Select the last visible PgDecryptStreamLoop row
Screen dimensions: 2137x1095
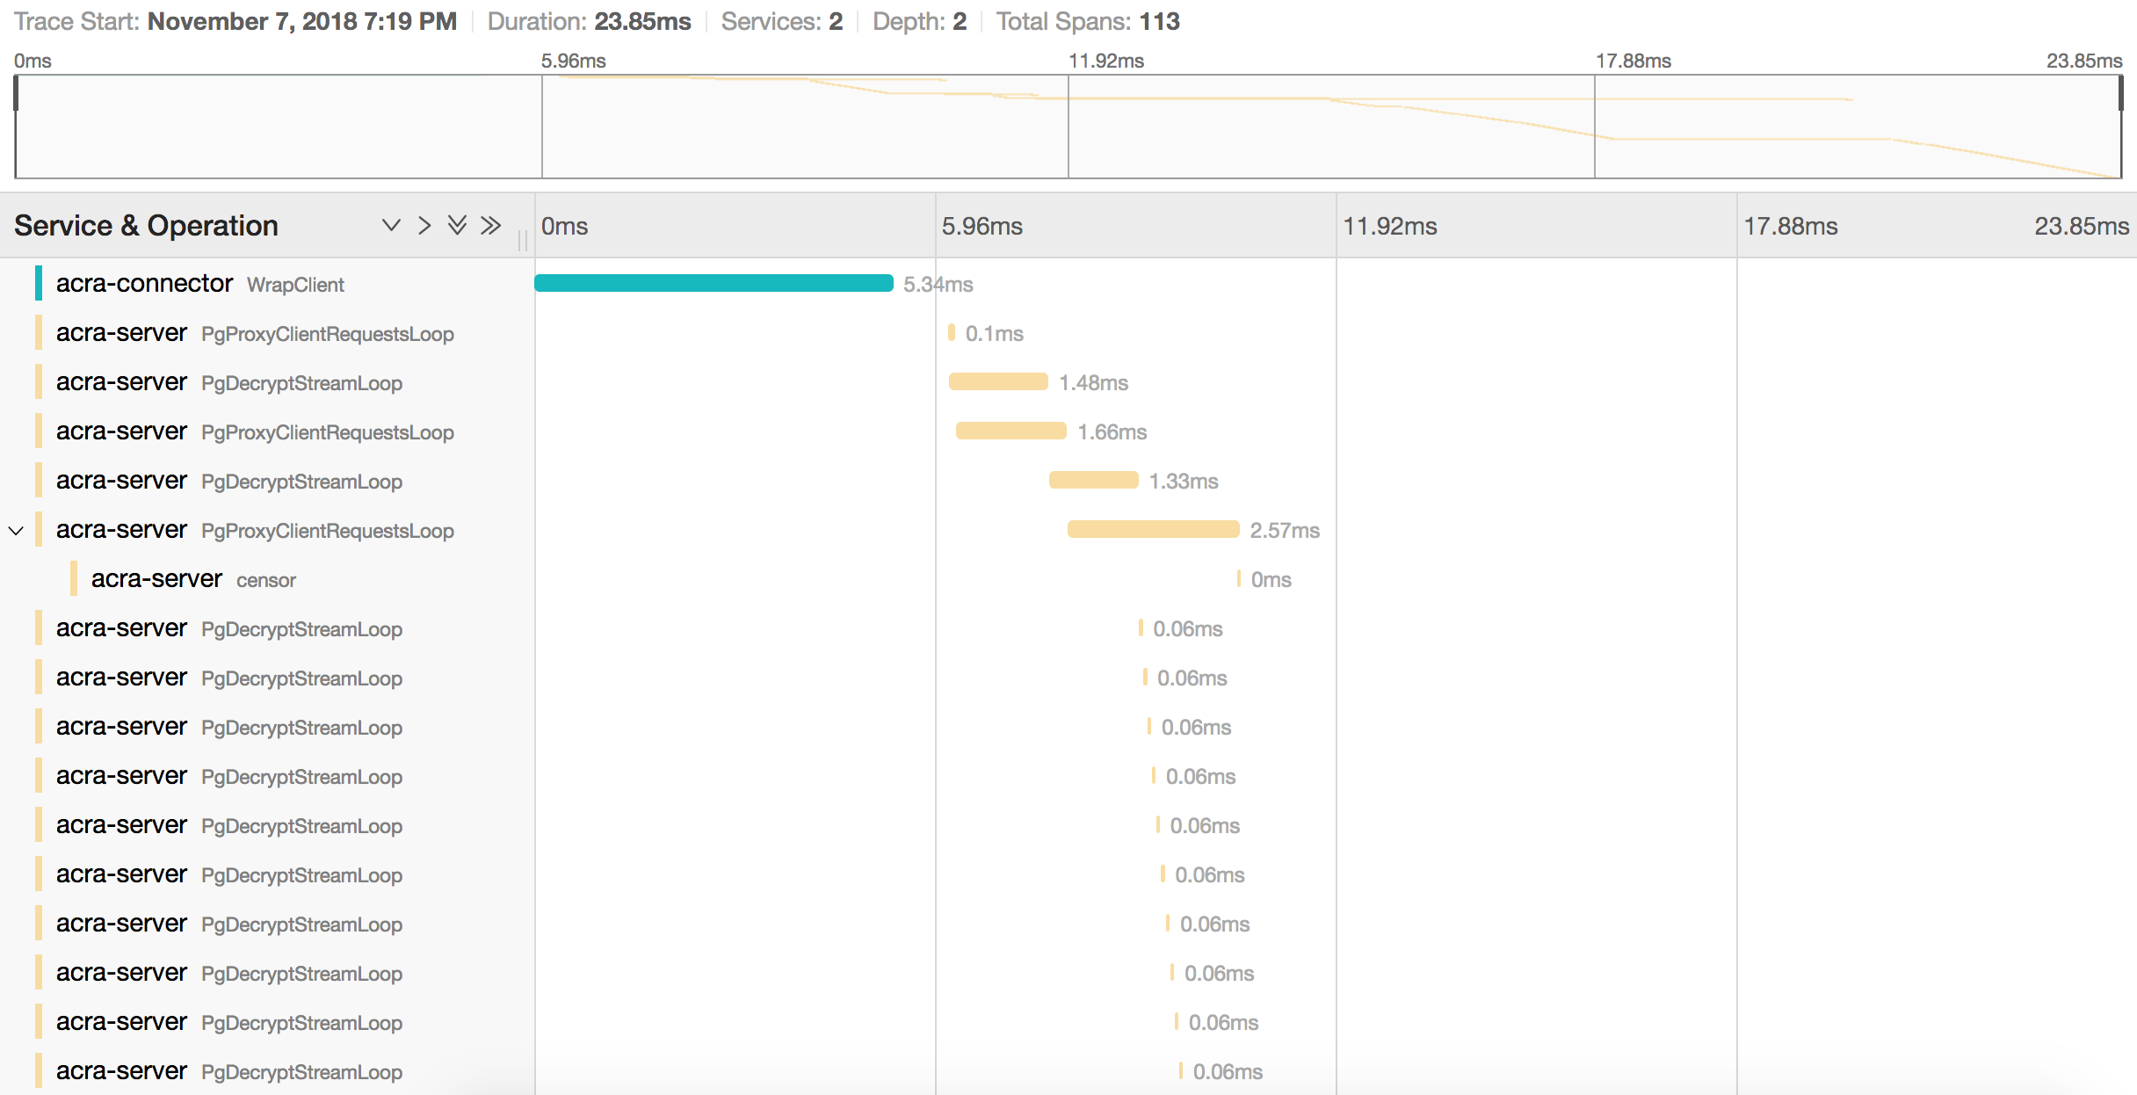(x=228, y=1072)
